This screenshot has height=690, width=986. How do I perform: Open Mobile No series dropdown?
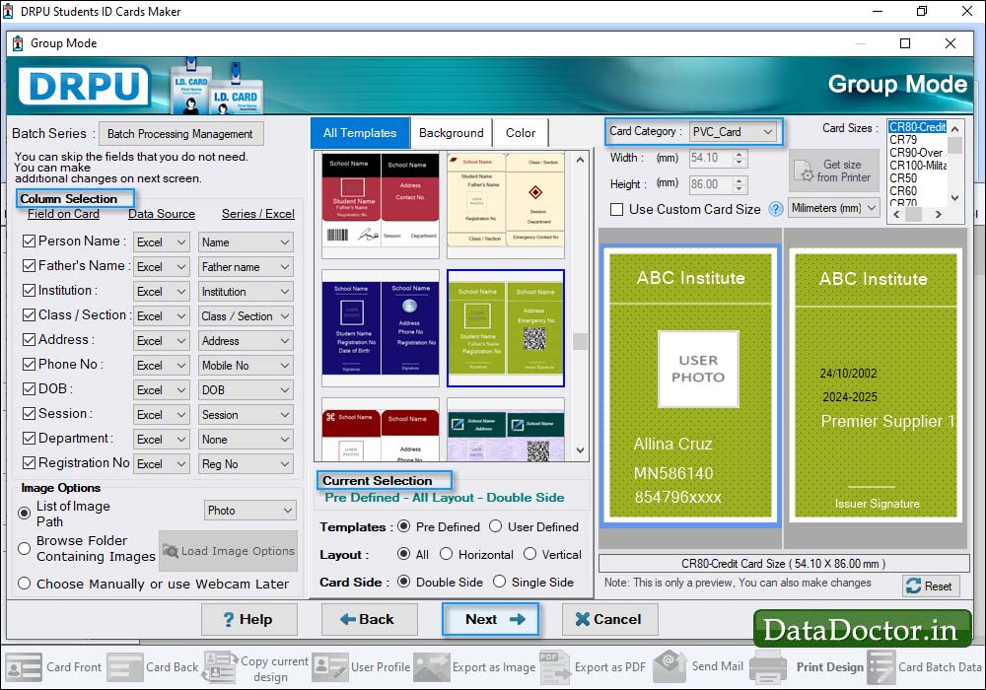[246, 365]
